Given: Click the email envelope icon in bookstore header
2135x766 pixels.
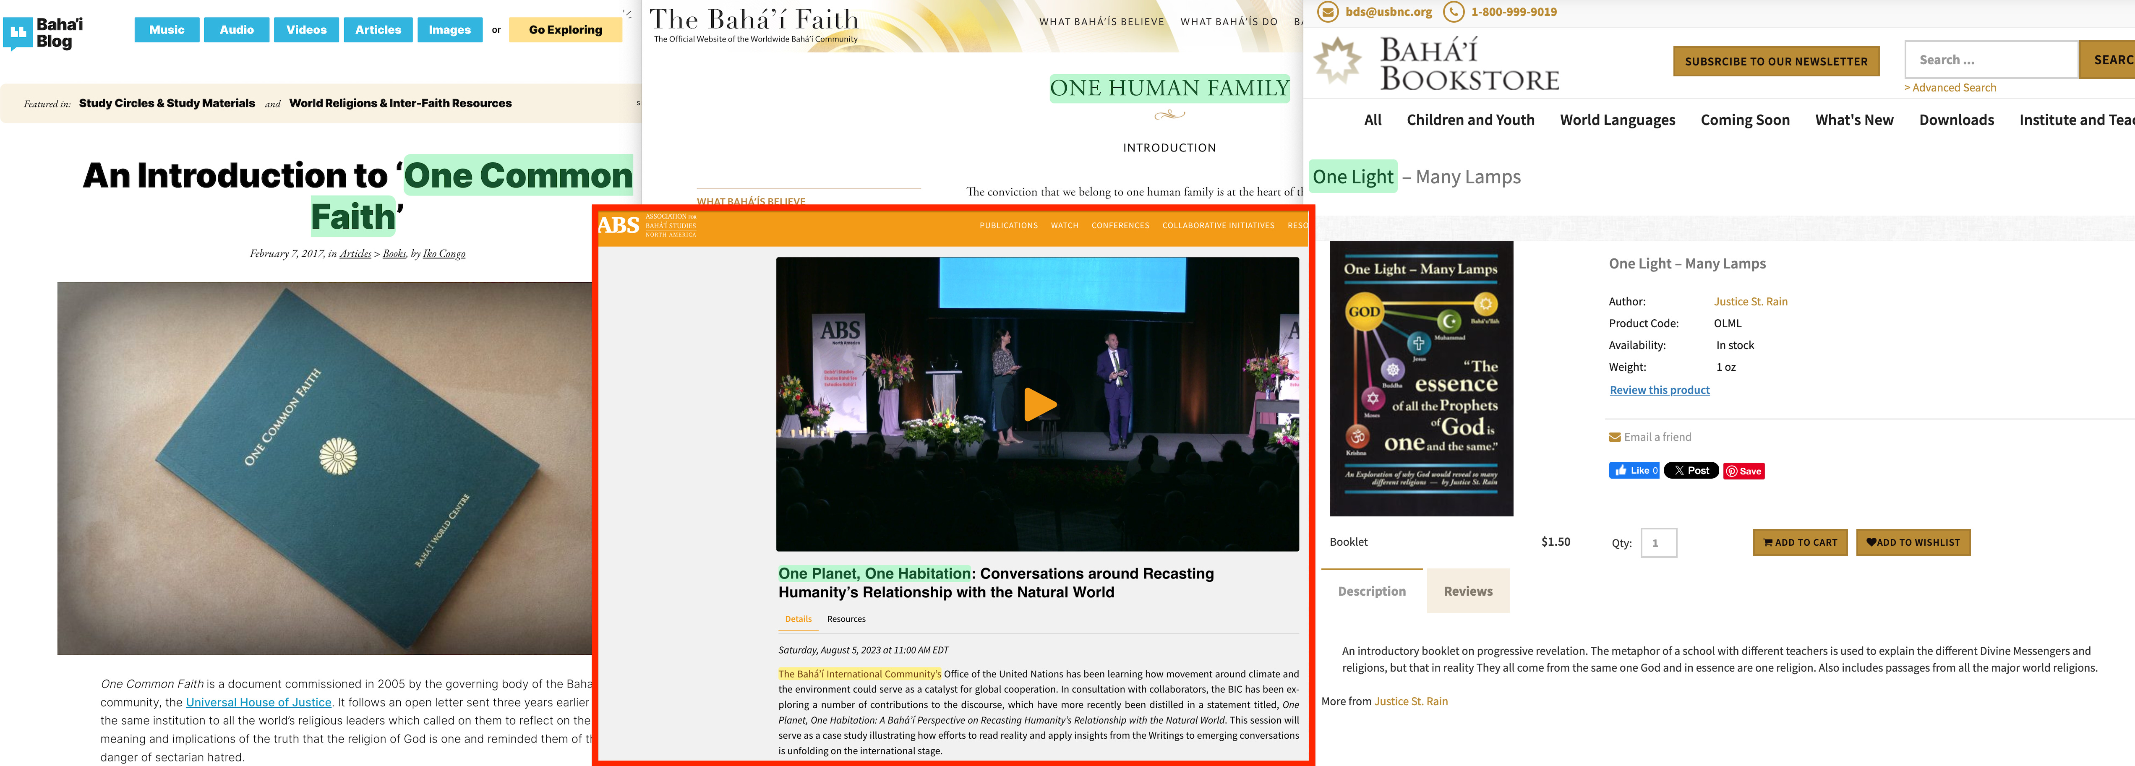Looking at the screenshot, I should (1329, 12).
